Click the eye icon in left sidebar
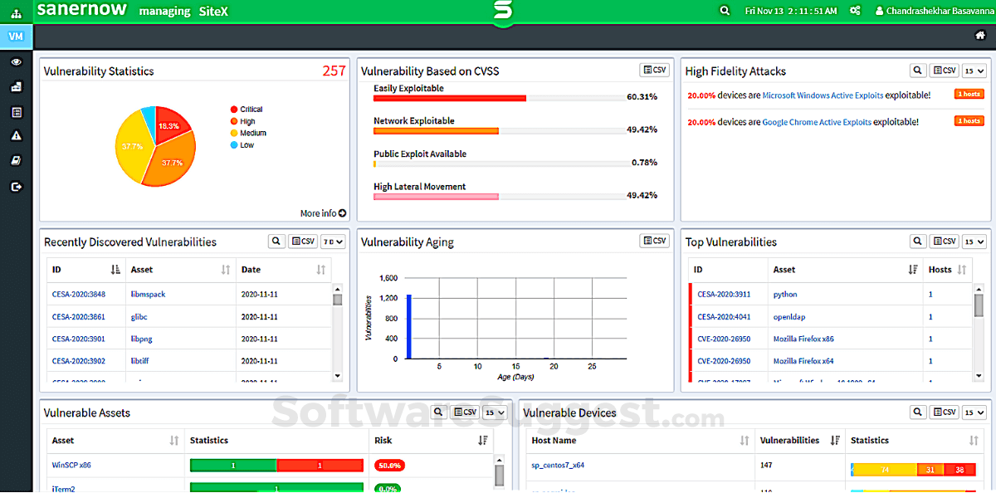The image size is (996, 493). point(17,62)
